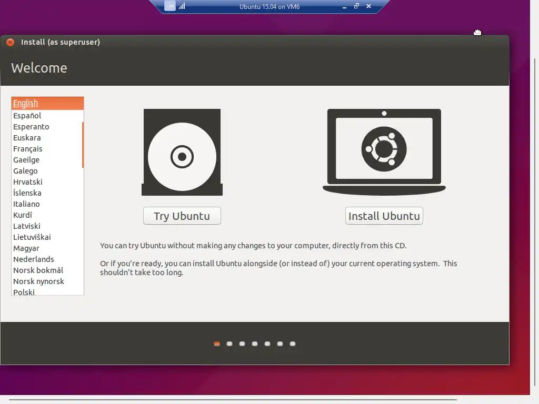Screen dimensions: 539x404
Task: Pick Norsk bokmål language
Action: [x=47, y=270]
